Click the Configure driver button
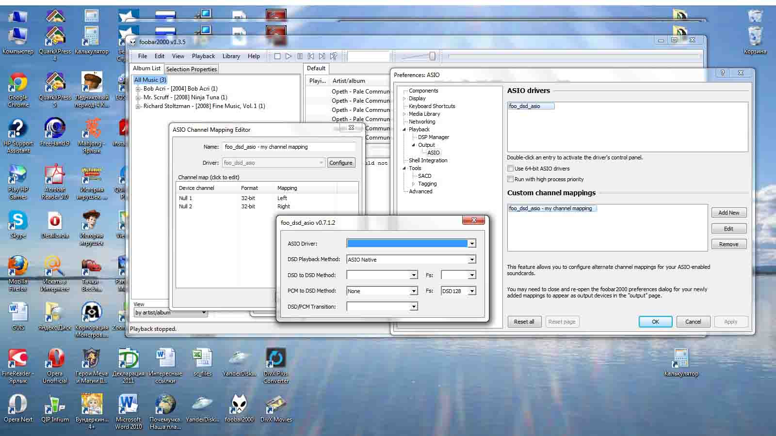Viewport: 776px width, 436px height. click(x=340, y=163)
